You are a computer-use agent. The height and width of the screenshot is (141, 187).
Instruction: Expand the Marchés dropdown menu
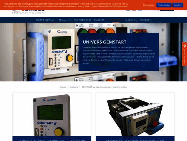point(100,20)
